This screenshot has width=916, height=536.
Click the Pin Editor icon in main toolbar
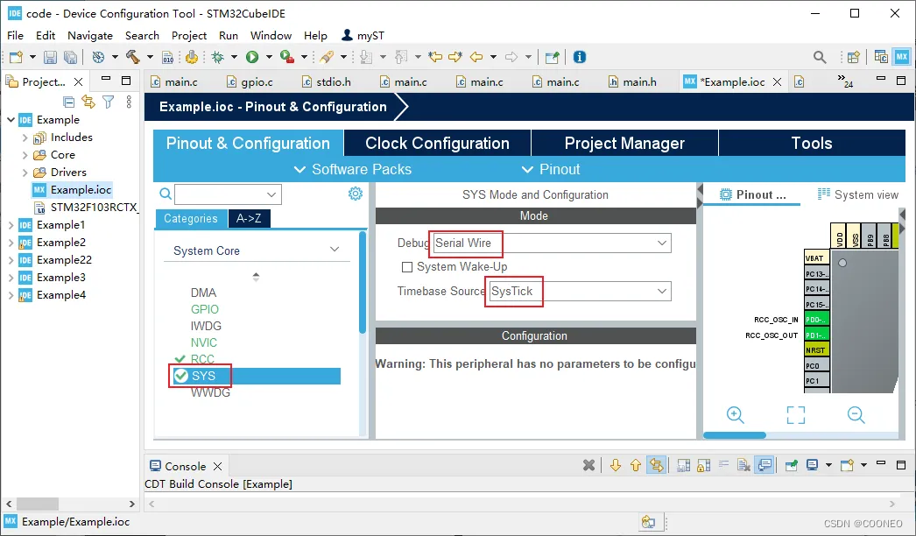click(x=552, y=57)
